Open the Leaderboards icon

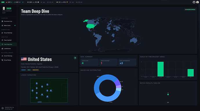[2, 49]
